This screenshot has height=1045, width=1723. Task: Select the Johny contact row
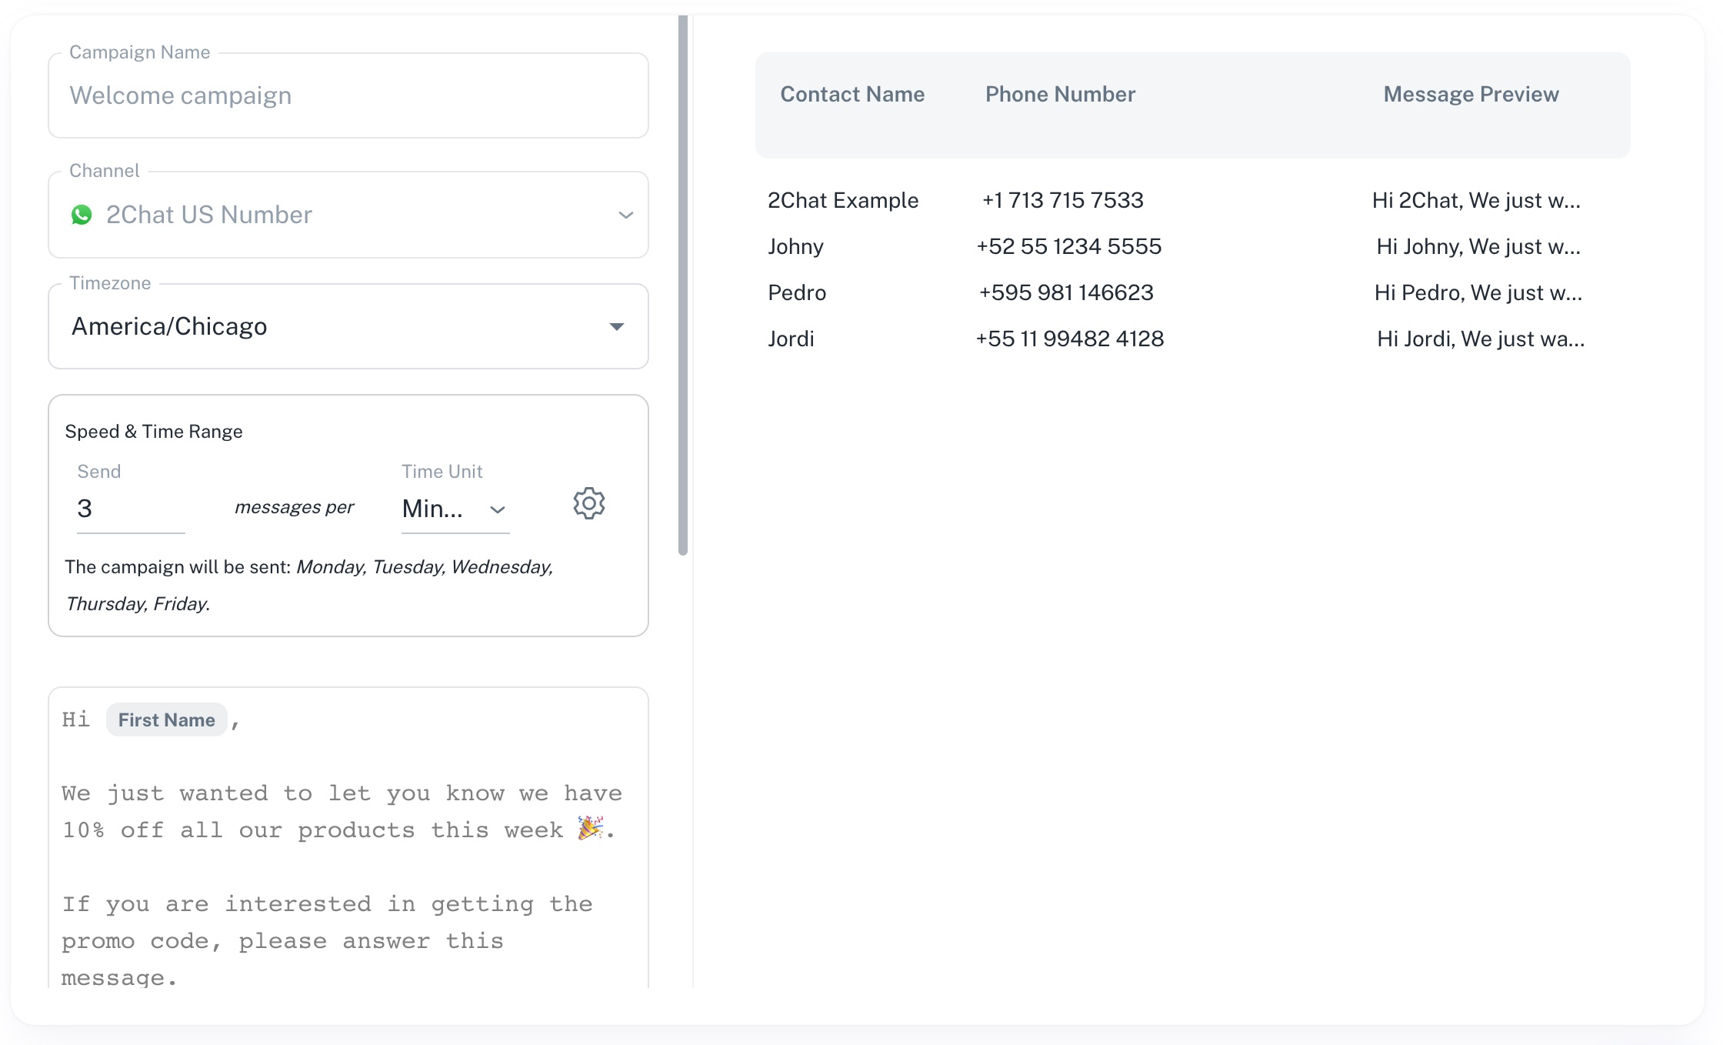795,247
